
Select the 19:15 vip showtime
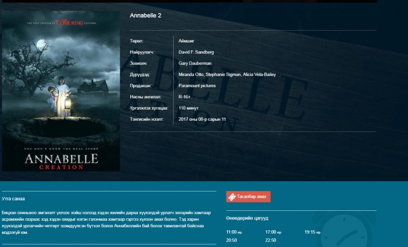point(312,232)
